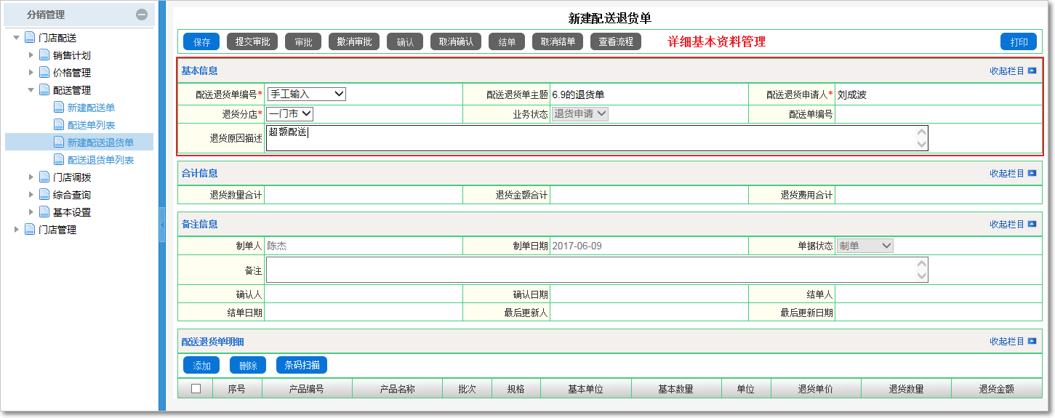Click 收起栏目 link in 合计信息
Image resolution: width=1055 pixels, height=418 pixels.
coord(1007,174)
